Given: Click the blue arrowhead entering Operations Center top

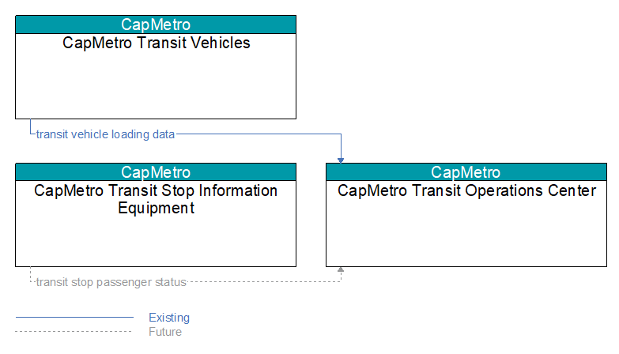Looking at the screenshot, I should [341, 160].
